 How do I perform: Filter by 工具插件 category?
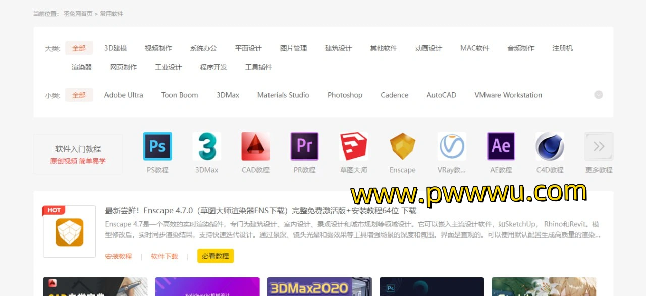tap(258, 67)
